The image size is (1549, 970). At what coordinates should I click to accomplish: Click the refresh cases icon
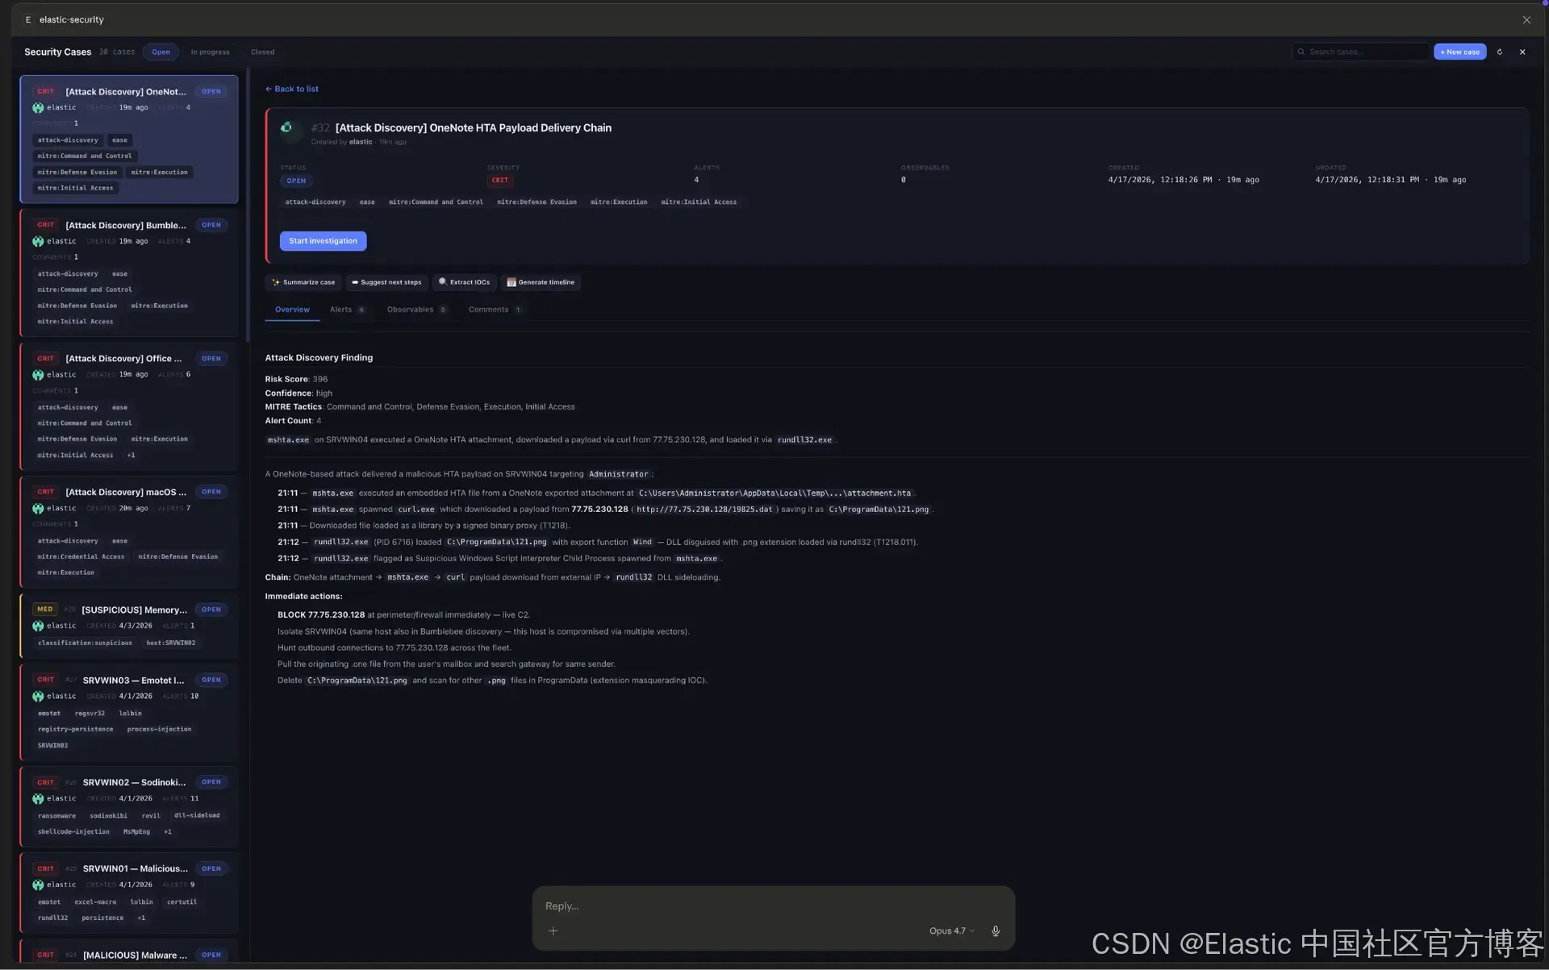point(1500,52)
